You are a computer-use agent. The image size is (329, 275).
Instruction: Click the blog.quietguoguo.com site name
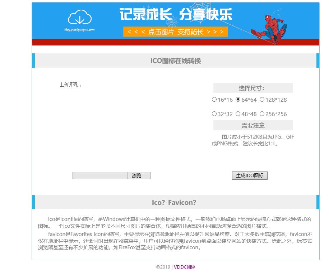(x=79, y=30)
